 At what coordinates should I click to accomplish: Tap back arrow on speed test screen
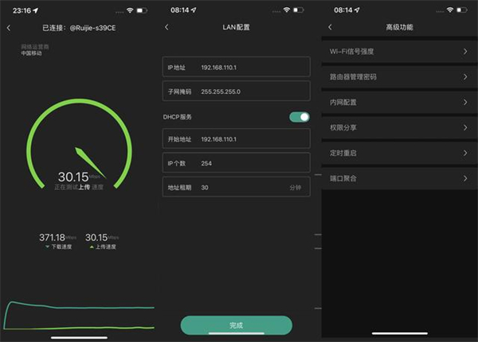9,28
